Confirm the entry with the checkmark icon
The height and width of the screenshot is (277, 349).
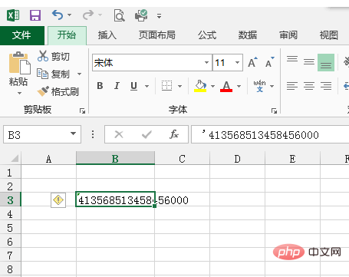coord(147,134)
